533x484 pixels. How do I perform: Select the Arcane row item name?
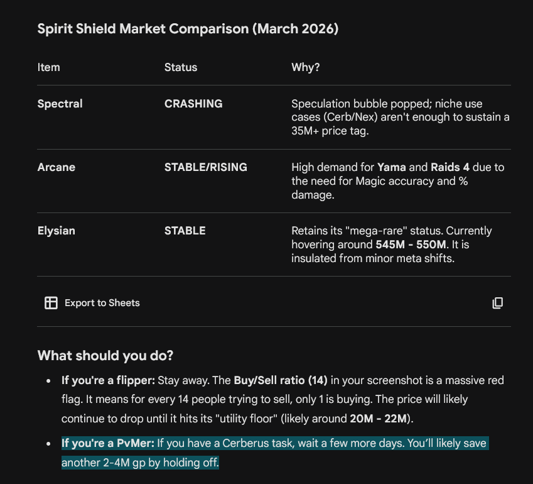[56, 167]
